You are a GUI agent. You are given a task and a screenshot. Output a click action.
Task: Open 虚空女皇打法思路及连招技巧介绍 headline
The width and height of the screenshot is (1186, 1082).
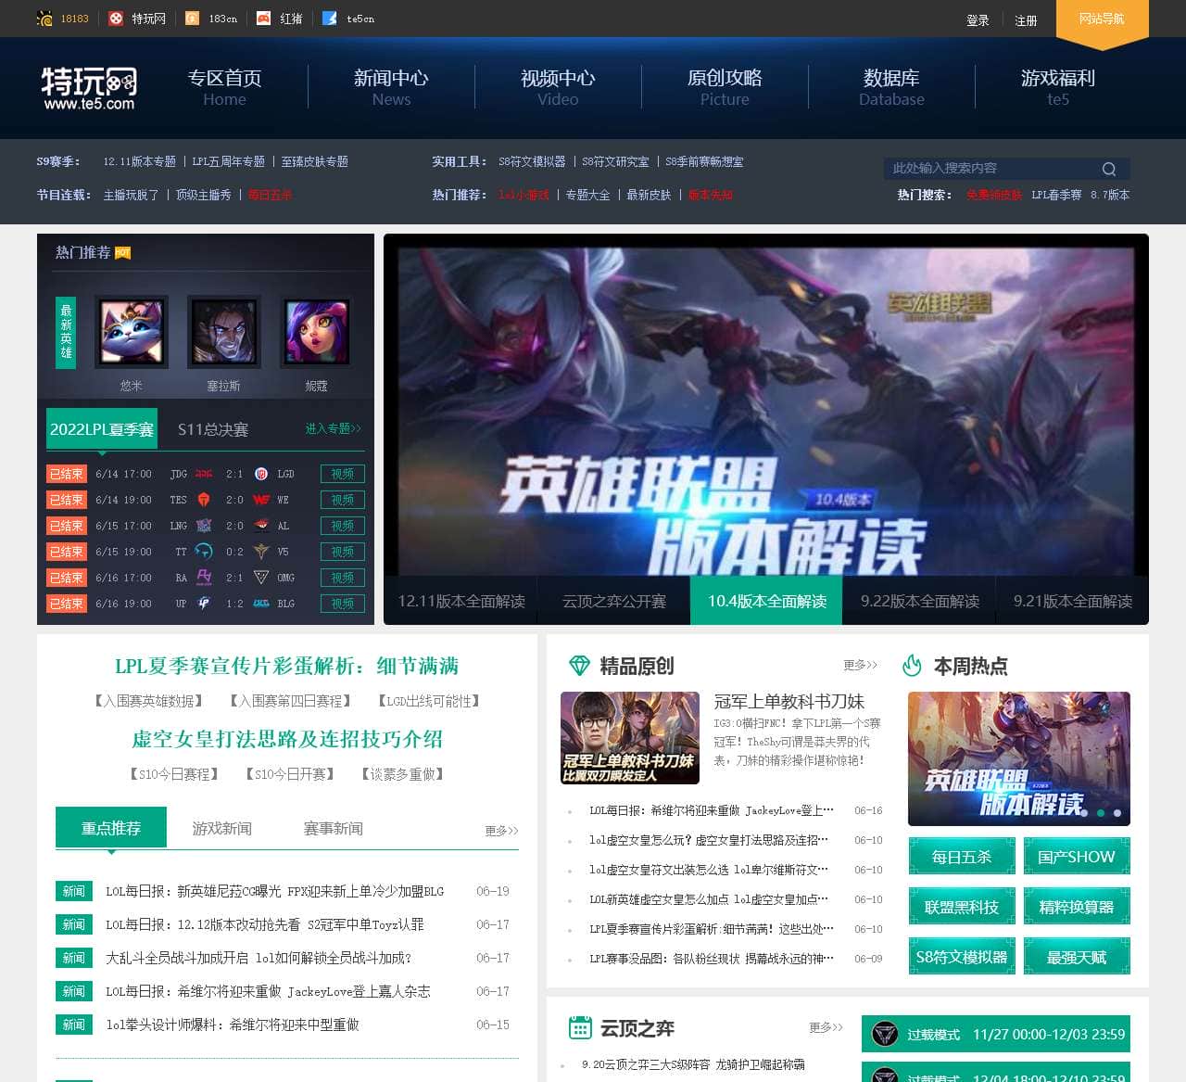coord(287,739)
